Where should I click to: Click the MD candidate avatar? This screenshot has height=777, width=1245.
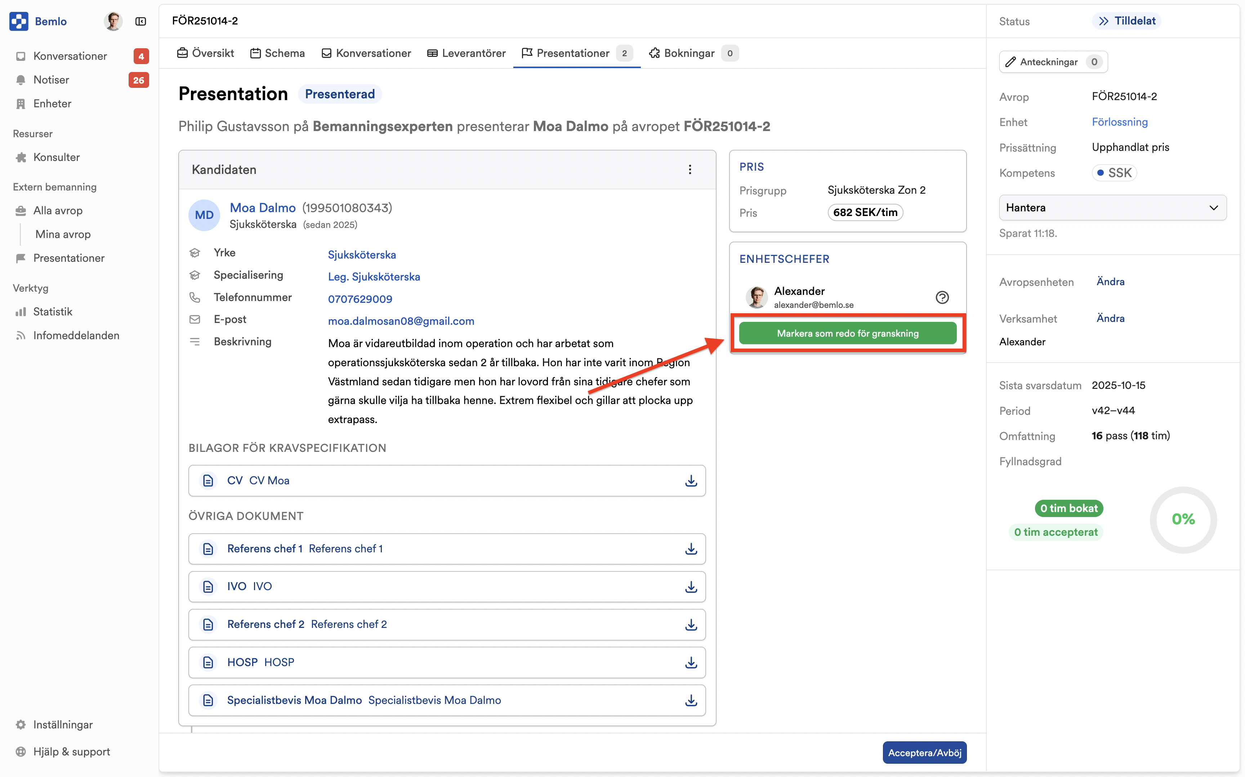coord(204,215)
